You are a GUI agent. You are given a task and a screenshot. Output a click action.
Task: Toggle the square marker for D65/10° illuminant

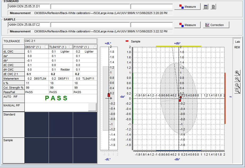(47, 47)
